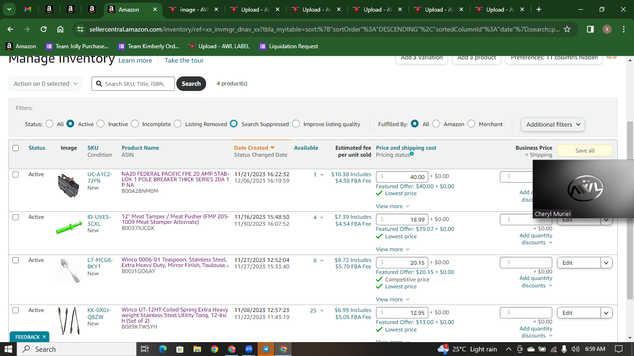Image resolution: width=634 pixels, height=356 pixels.
Task: Select the Winco UT-12HT Tong row checkbox
Action: [16, 310]
